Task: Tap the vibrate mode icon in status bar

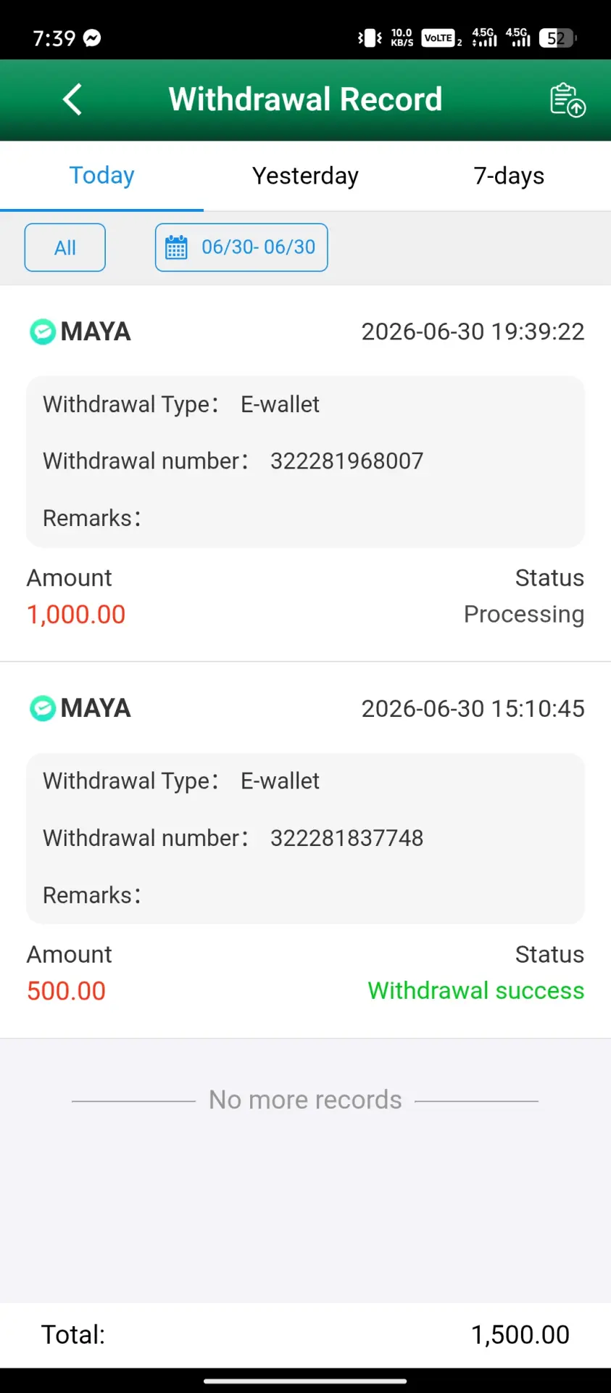Action: 370,38
